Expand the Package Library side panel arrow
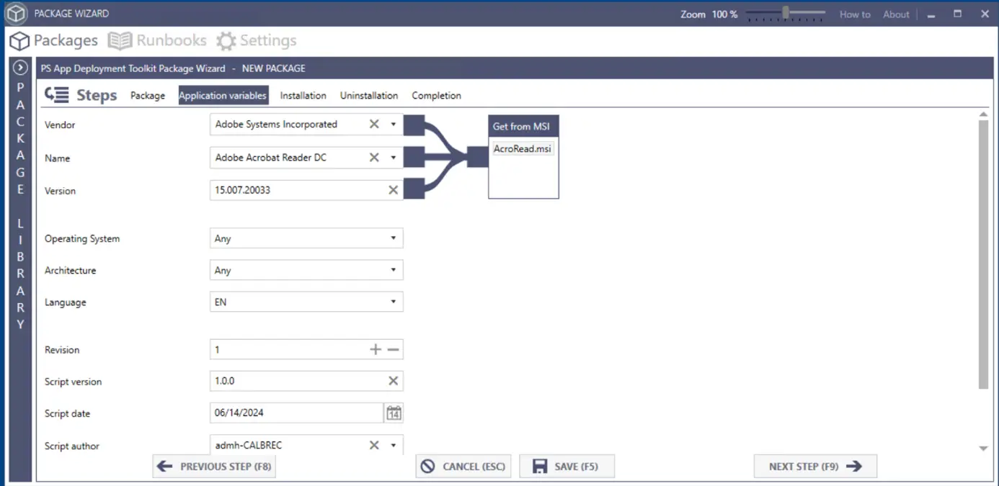The height and width of the screenshot is (486, 999). coord(20,68)
